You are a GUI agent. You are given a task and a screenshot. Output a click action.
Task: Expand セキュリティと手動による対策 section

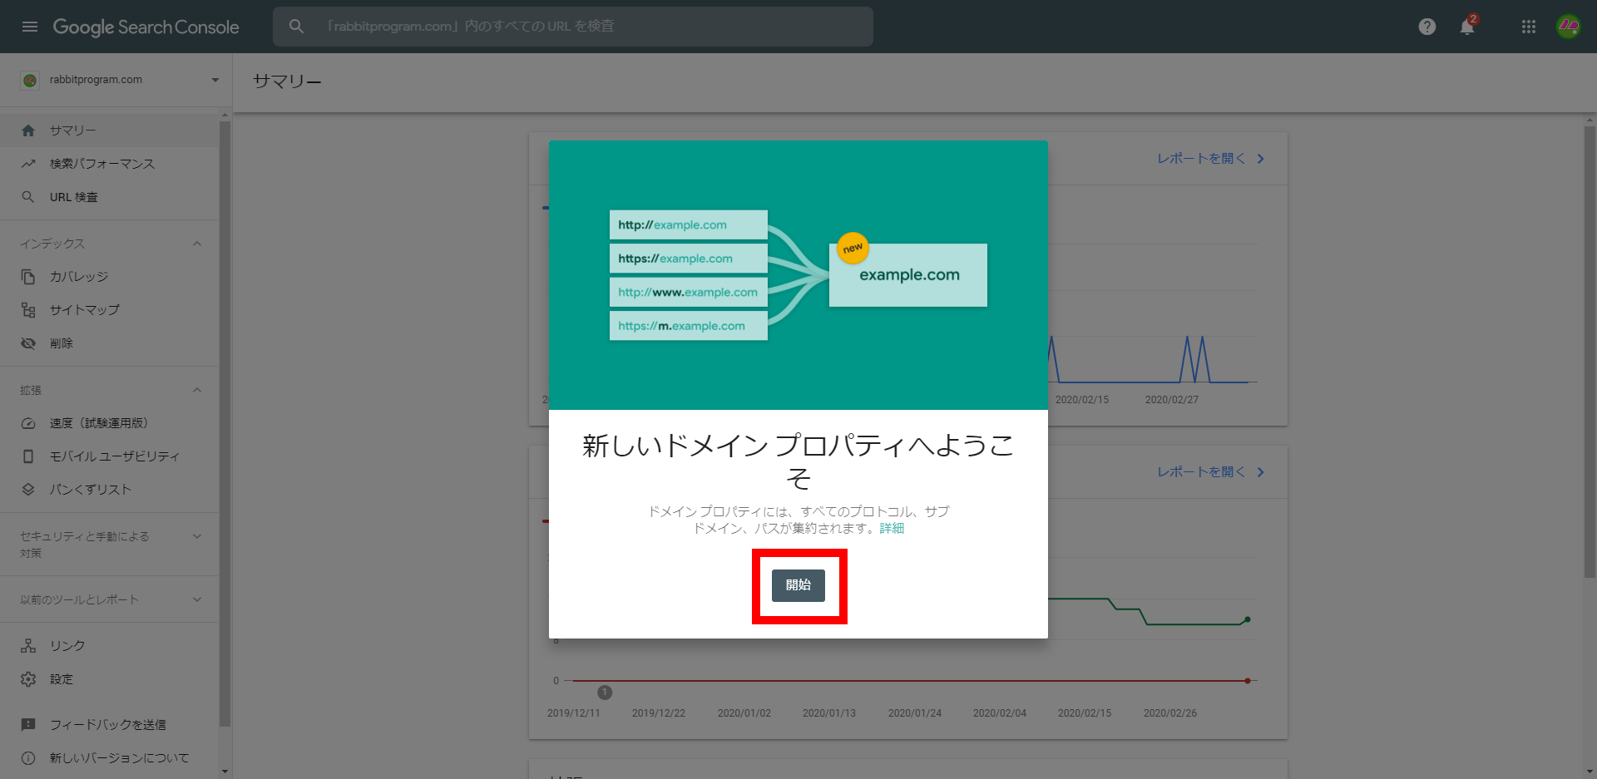[x=197, y=536]
